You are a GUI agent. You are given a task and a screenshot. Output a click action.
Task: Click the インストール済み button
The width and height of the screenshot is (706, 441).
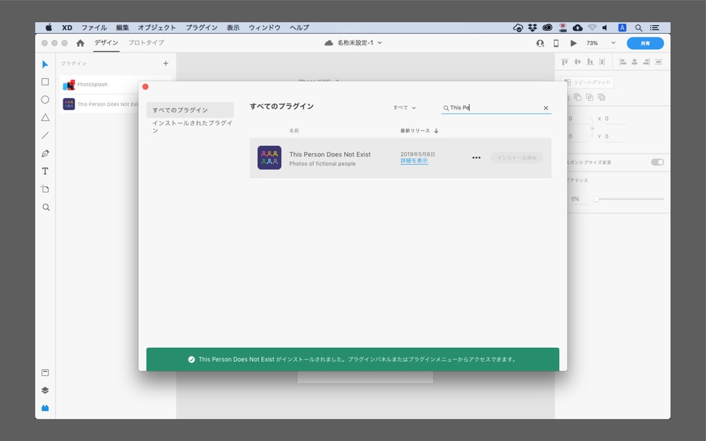click(516, 158)
